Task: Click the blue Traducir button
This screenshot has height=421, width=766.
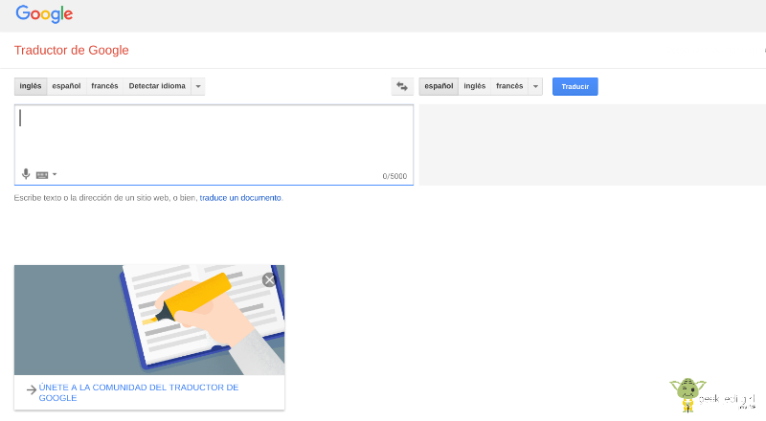Action: (575, 86)
